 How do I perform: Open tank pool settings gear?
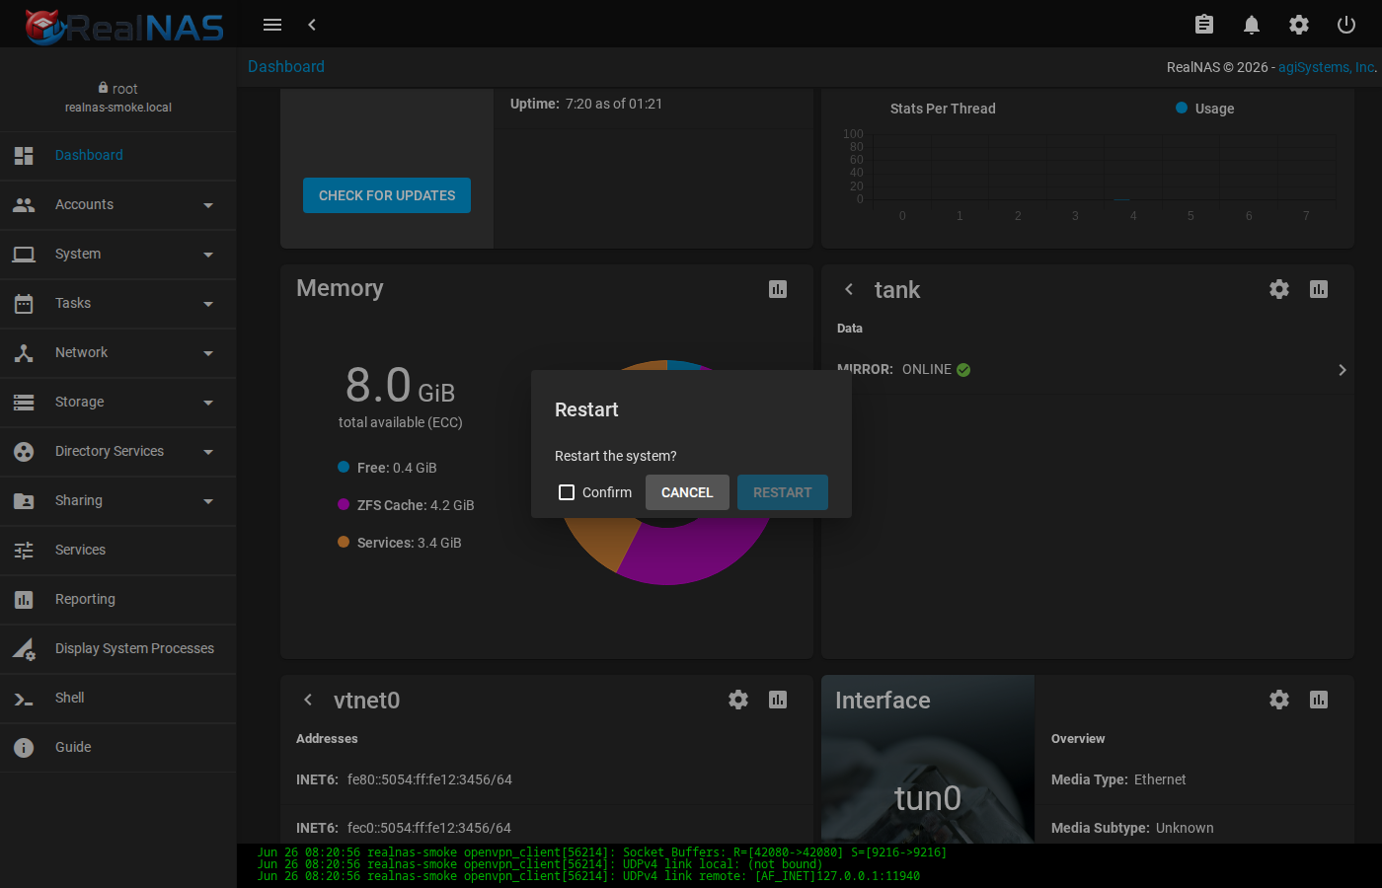coord(1279,289)
